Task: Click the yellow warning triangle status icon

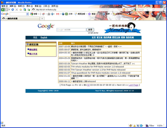Action: tap(134, 126)
